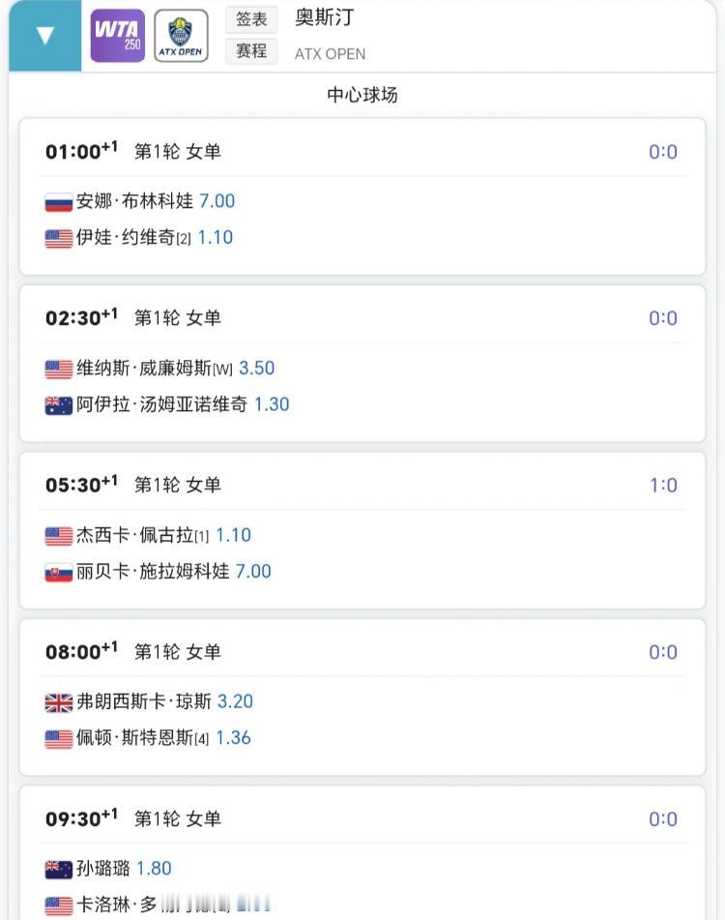Viewport: 725px width, 920px height.
Task: Click the 中心球场 court heading
Action: (x=362, y=95)
